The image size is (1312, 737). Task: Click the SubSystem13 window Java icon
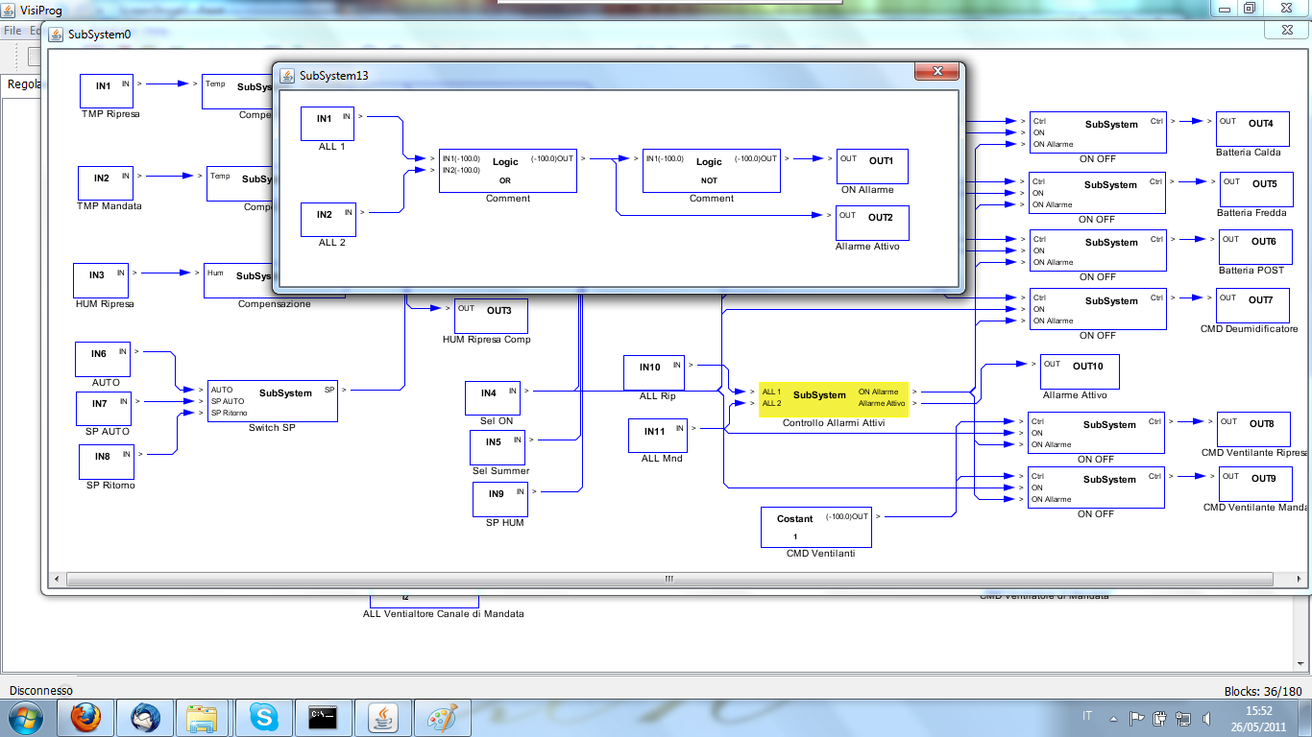287,75
